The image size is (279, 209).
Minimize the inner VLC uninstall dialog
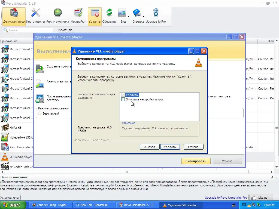[191, 51]
